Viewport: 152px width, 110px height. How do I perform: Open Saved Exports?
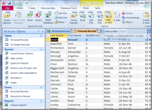(x=74, y=18)
